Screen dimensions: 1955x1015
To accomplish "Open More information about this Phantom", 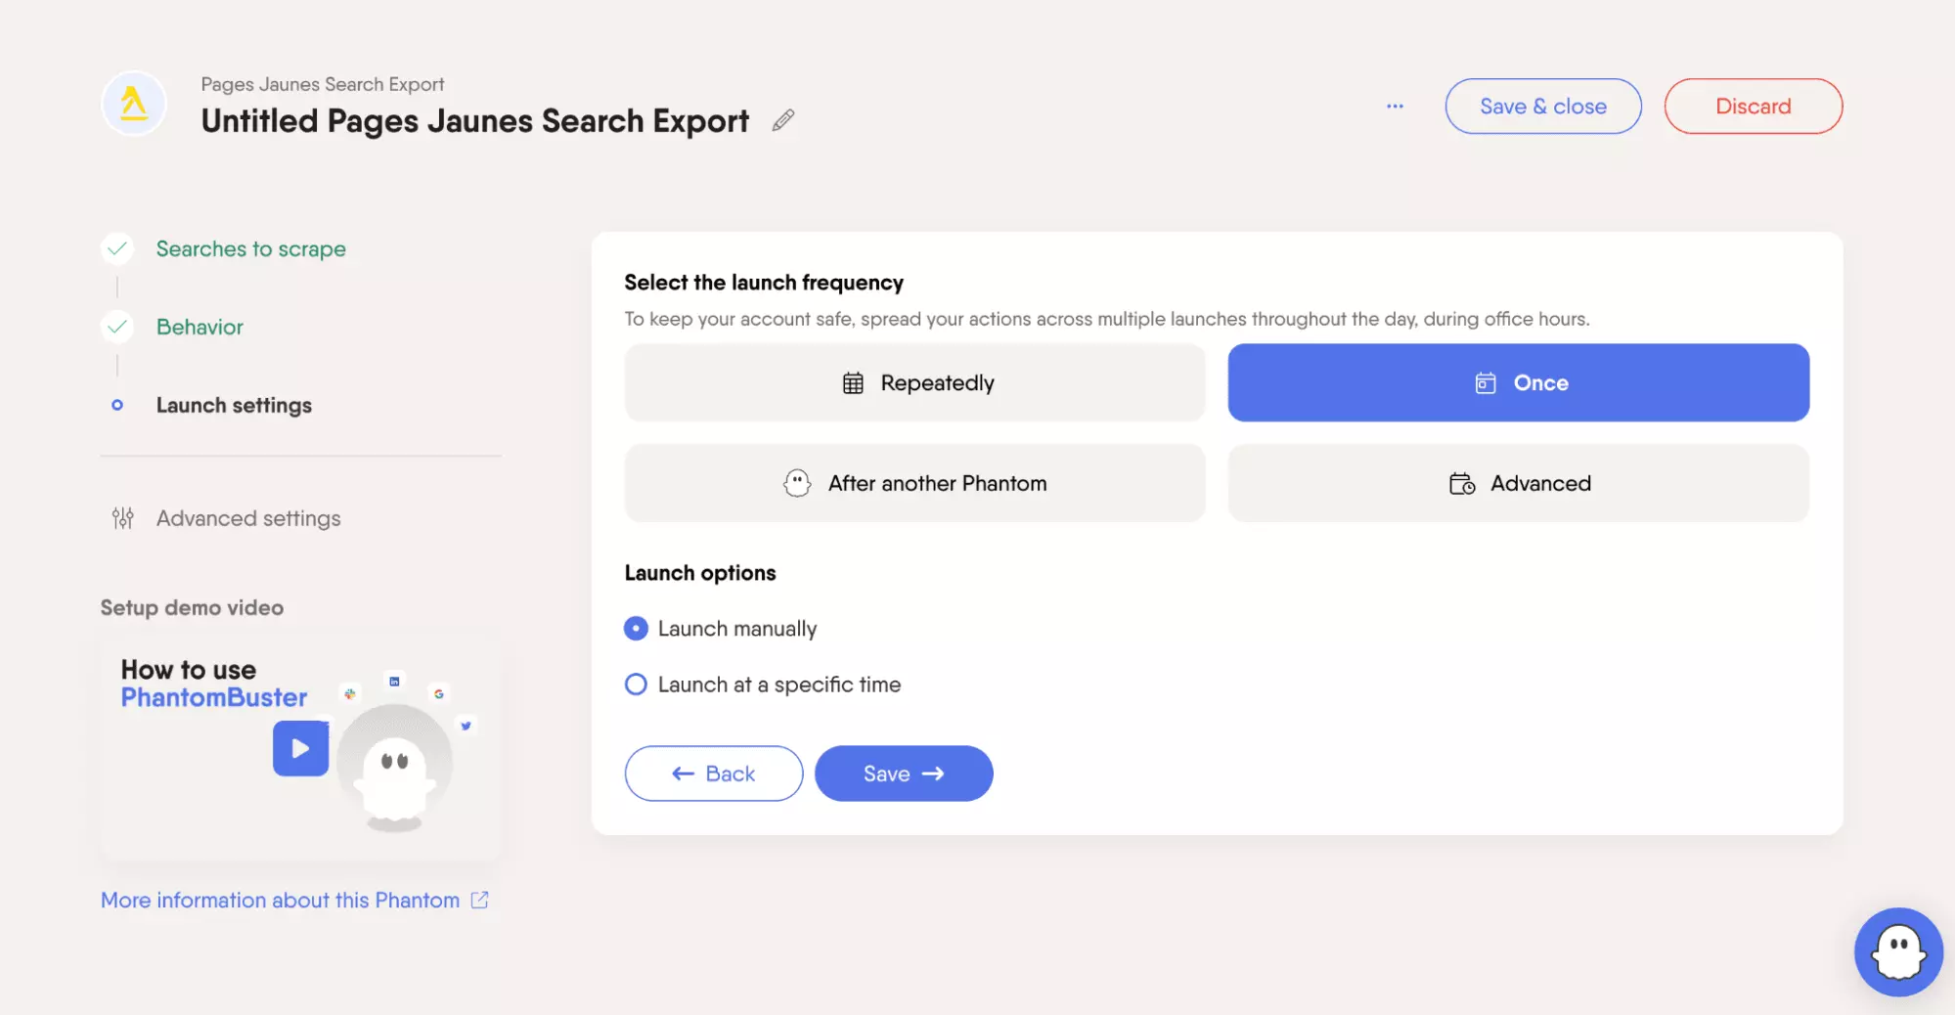I will tap(280, 900).
